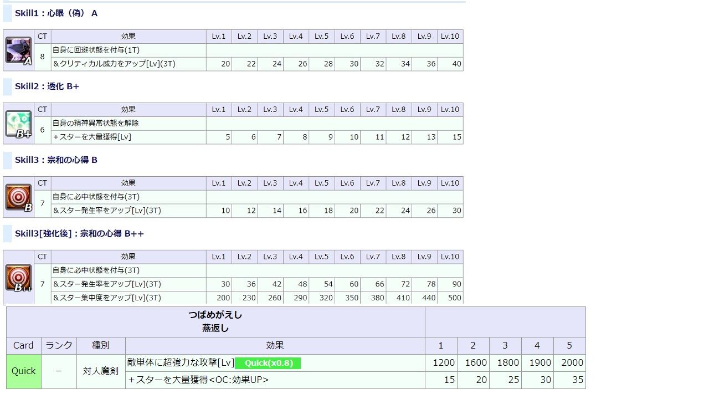Viewport: 709px width, 399px height.
Task: Click CT value 6 for Skill2
Action: pyautogui.click(x=42, y=130)
